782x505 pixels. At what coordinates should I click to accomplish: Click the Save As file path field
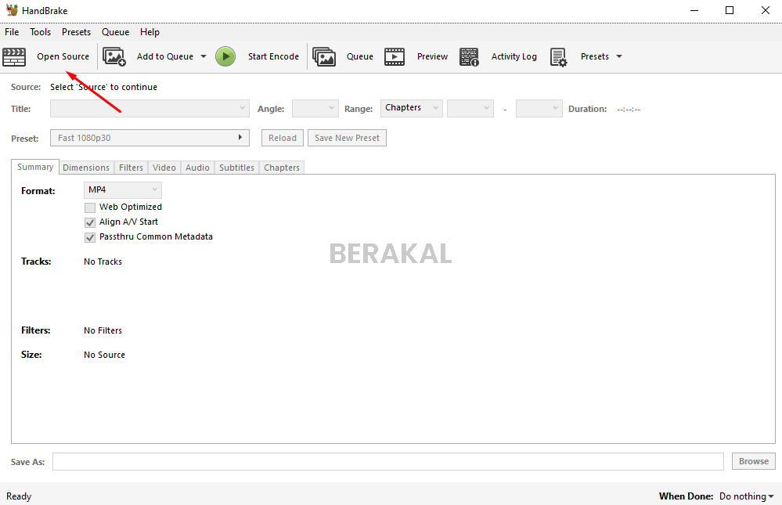387,461
